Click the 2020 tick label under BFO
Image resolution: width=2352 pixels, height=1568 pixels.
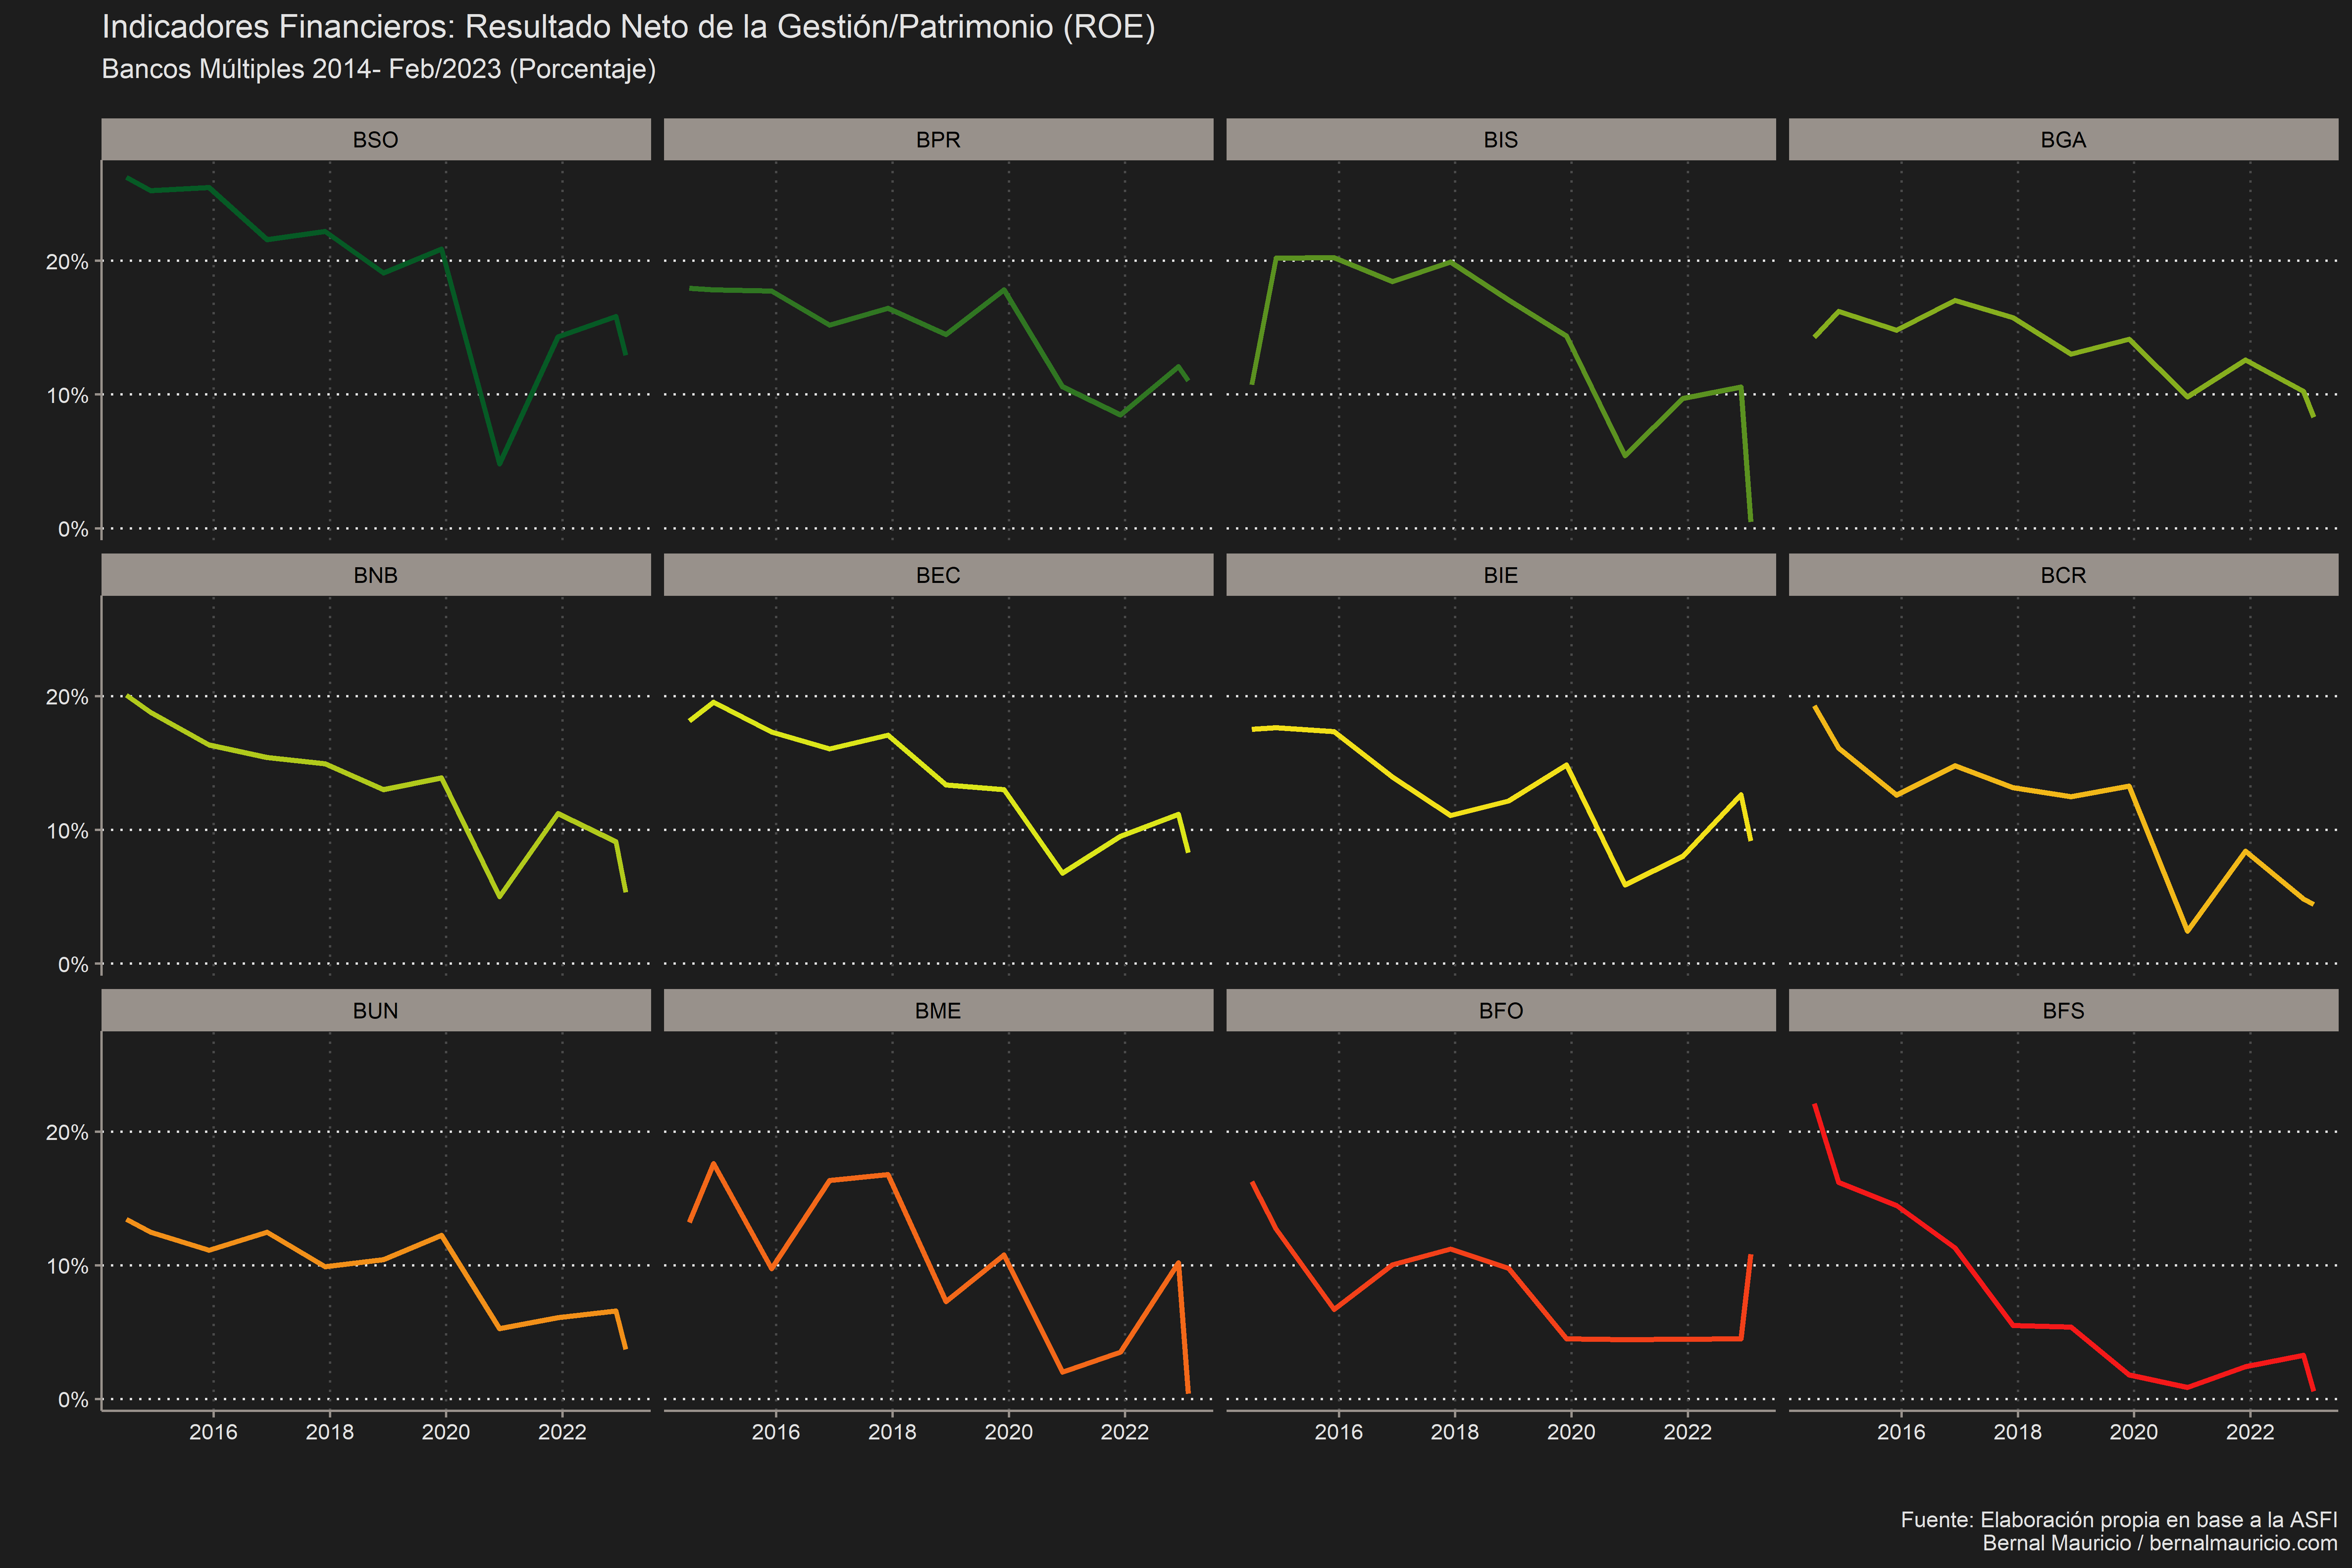(x=1571, y=1432)
